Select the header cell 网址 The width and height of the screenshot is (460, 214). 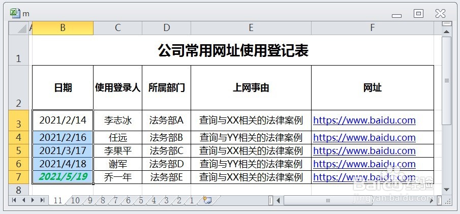pyautogui.click(x=373, y=88)
